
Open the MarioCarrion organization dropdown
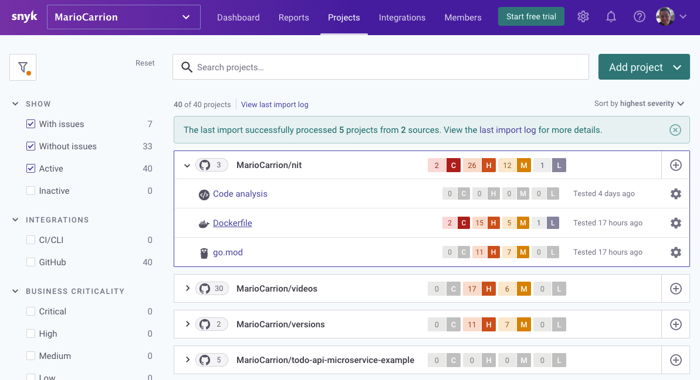click(x=124, y=17)
